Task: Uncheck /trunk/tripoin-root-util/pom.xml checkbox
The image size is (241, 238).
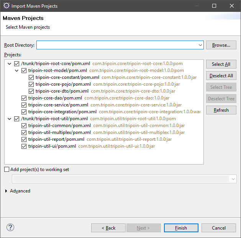Action: tap(16, 119)
